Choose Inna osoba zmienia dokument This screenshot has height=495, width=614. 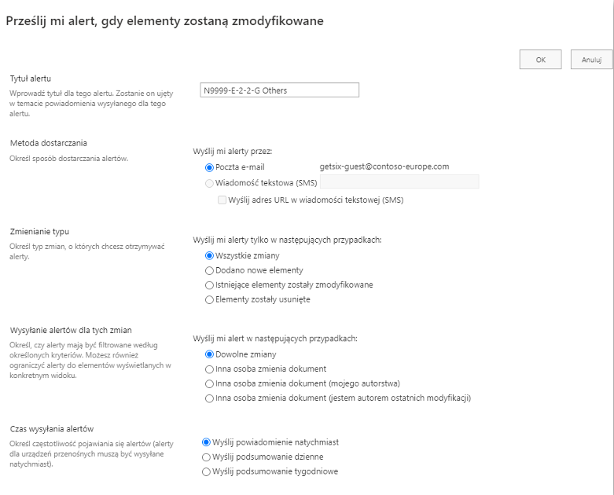tap(209, 369)
